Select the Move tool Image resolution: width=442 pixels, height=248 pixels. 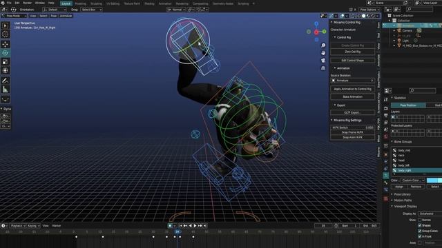(5, 44)
